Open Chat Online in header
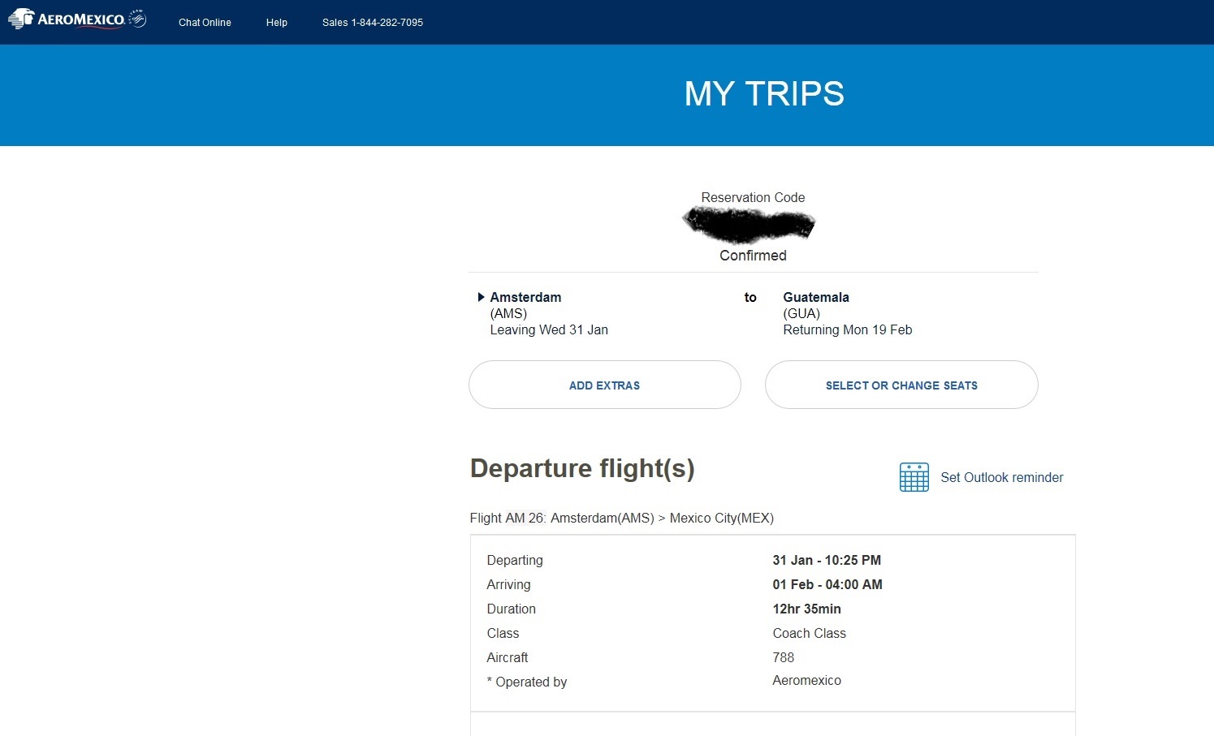 coord(205,23)
